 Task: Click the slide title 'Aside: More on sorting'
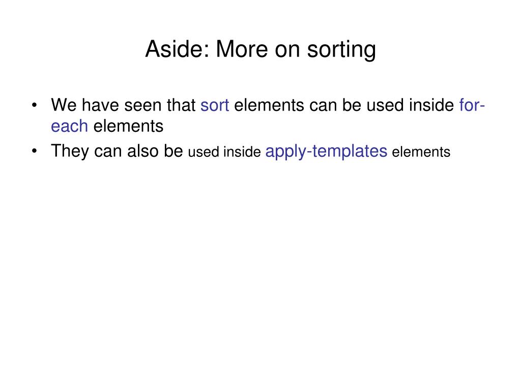click(260, 49)
